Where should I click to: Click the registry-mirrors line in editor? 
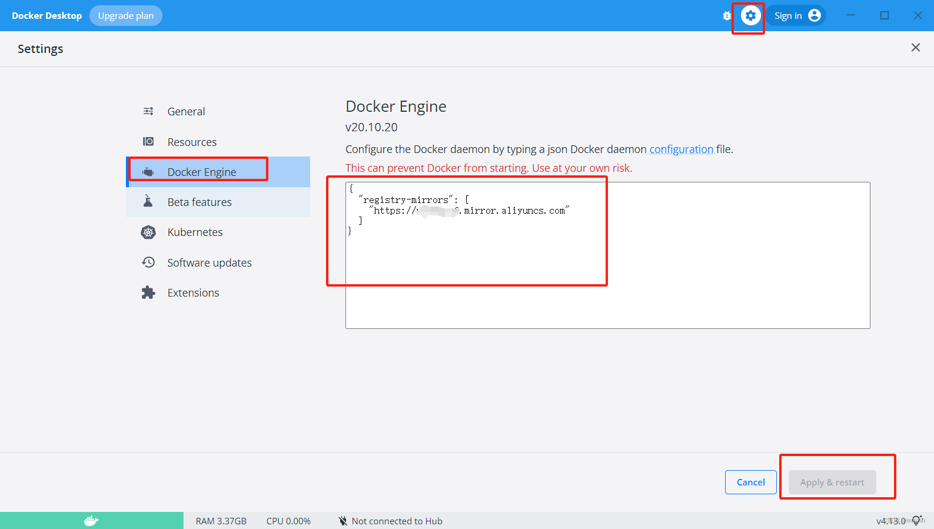[414, 200]
